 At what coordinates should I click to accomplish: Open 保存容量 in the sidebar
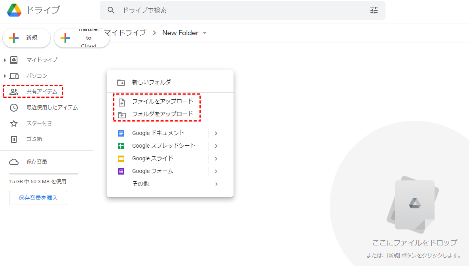37,162
